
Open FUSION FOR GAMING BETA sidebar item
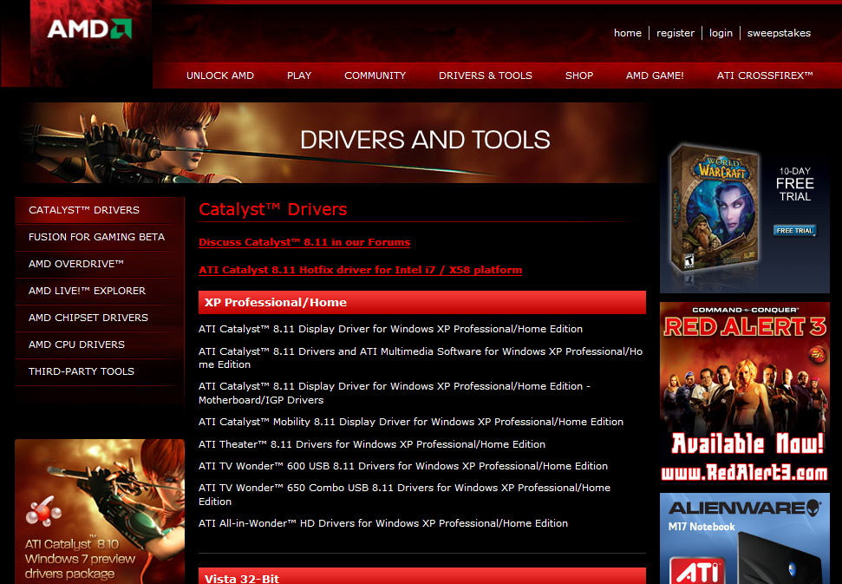pyautogui.click(x=100, y=237)
